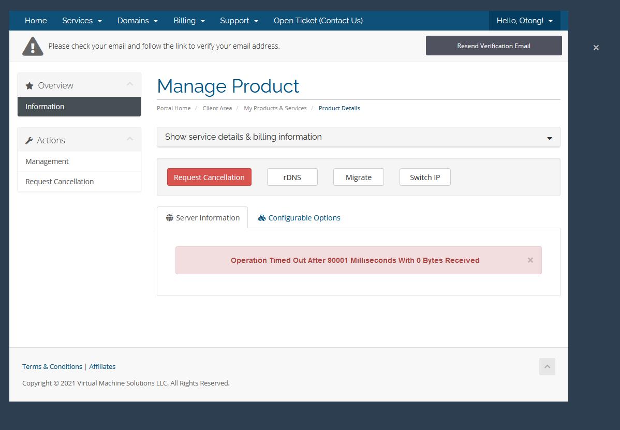Close the overlay with the X icon
The width and height of the screenshot is (620, 430).
[596, 48]
